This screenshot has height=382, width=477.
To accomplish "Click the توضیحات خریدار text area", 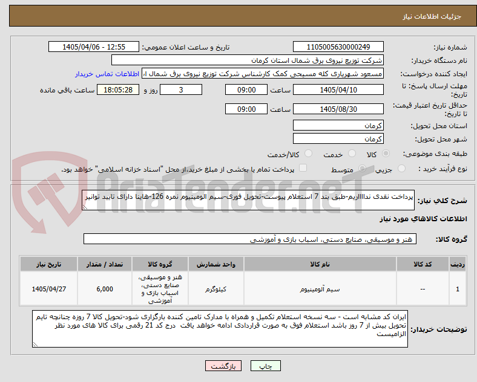I will click(x=220, y=329).
